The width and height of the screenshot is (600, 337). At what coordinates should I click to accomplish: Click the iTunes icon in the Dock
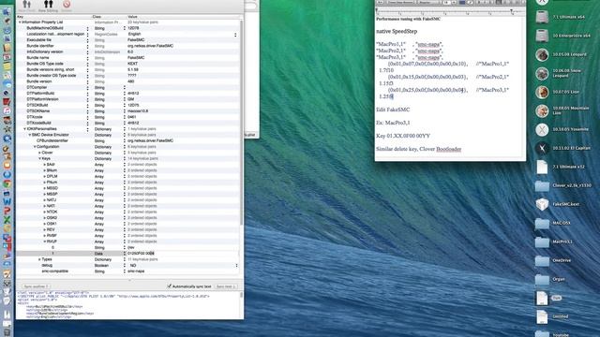[x=7, y=110]
